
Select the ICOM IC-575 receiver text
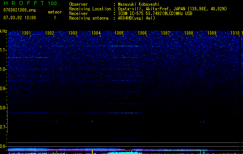click(x=155, y=13)
